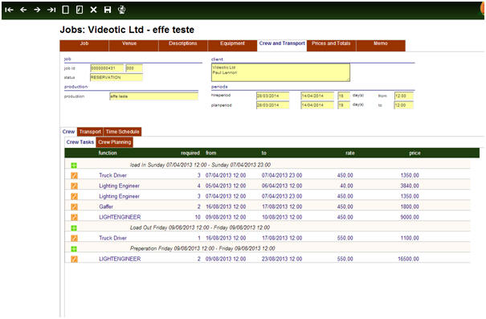The height and width of the screenshot is (319, 486).
Task: Click the 'price' column header
Action: 415,153
